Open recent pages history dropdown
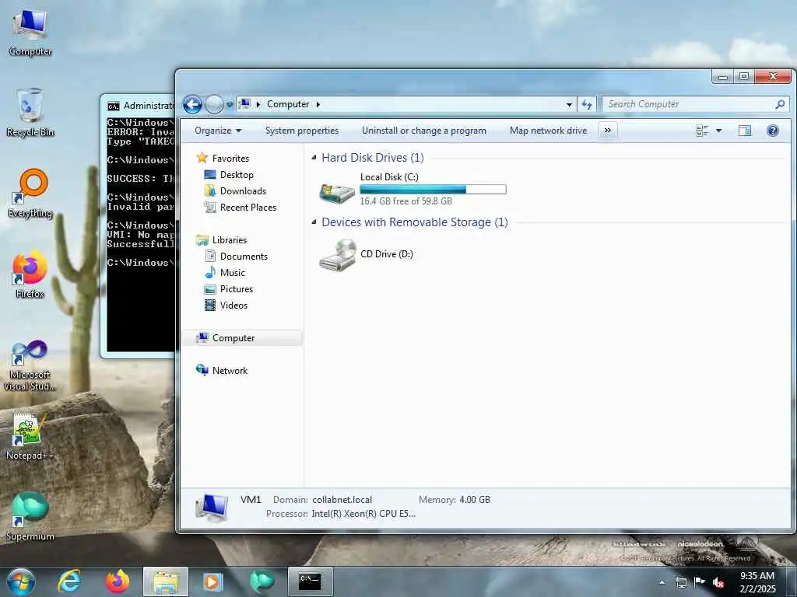 pos(230,105)
